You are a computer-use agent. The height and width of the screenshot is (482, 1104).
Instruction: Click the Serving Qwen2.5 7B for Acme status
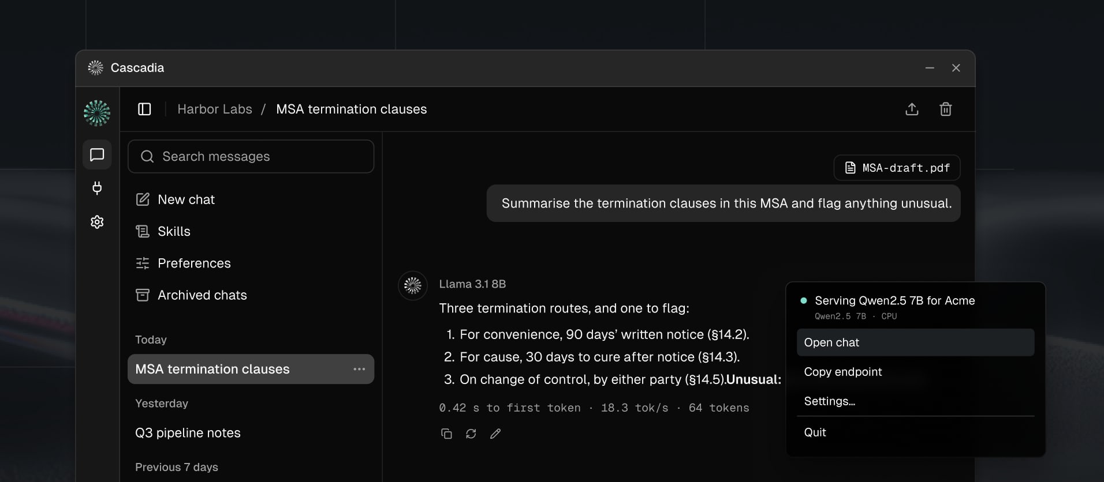tap(894, 300)
